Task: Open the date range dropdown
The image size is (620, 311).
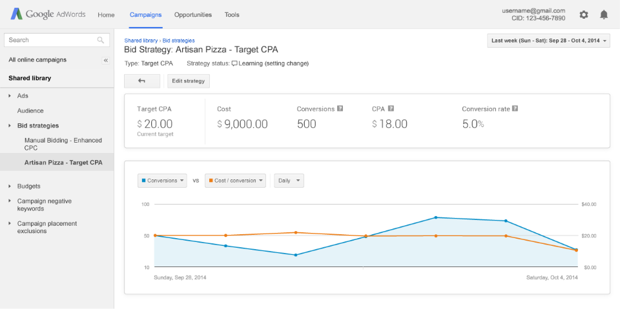Action: (x=548, y=41)
